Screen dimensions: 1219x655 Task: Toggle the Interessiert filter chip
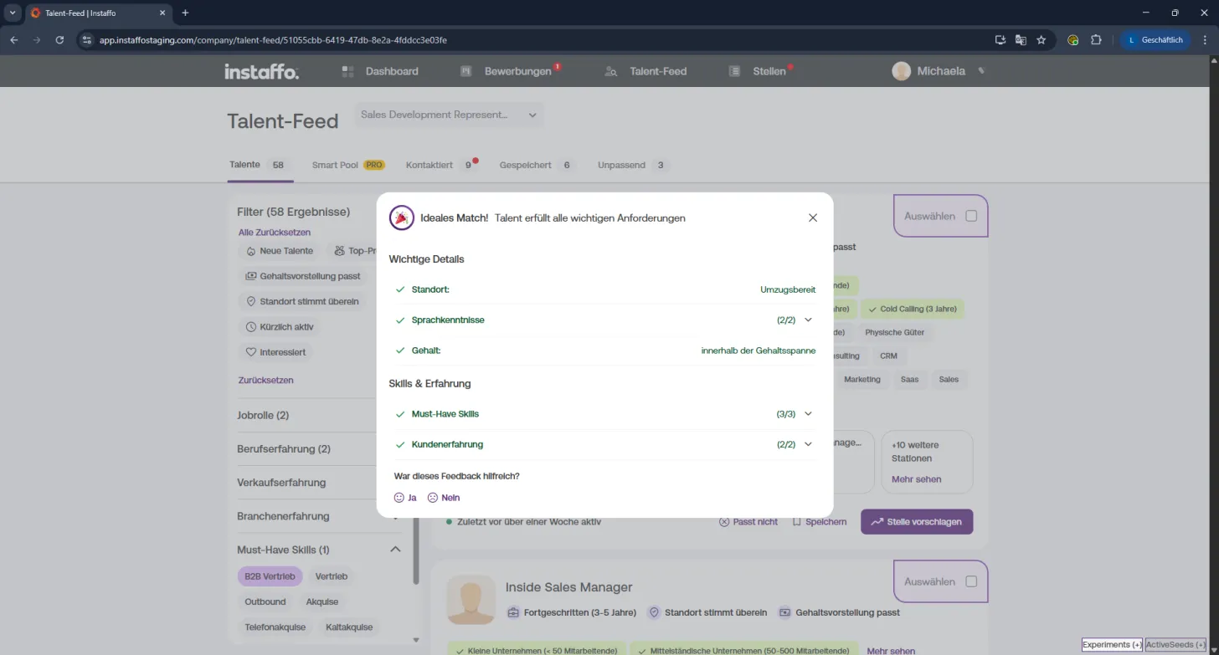(x=276, y=352)
